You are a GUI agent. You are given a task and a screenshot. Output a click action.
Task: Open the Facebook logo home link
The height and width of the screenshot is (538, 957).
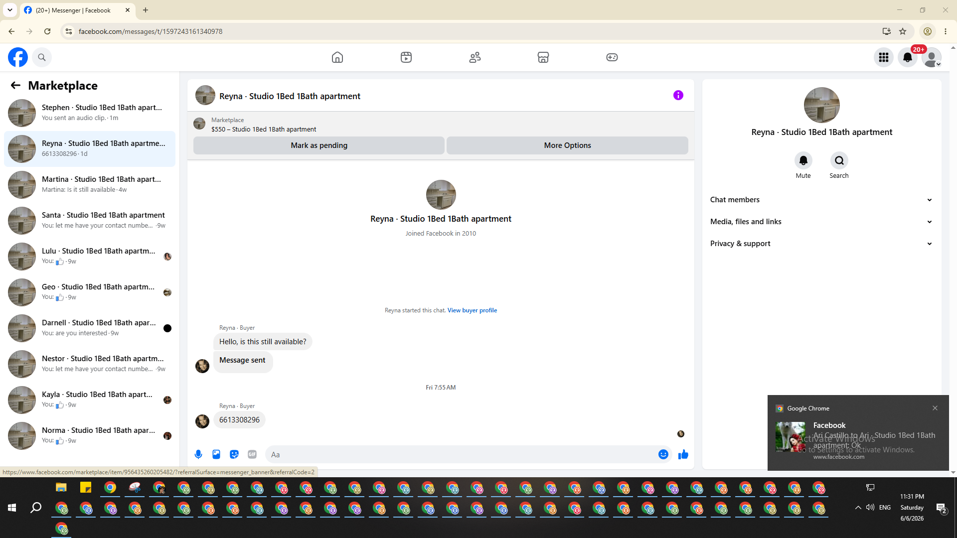(x=18, y=57)
